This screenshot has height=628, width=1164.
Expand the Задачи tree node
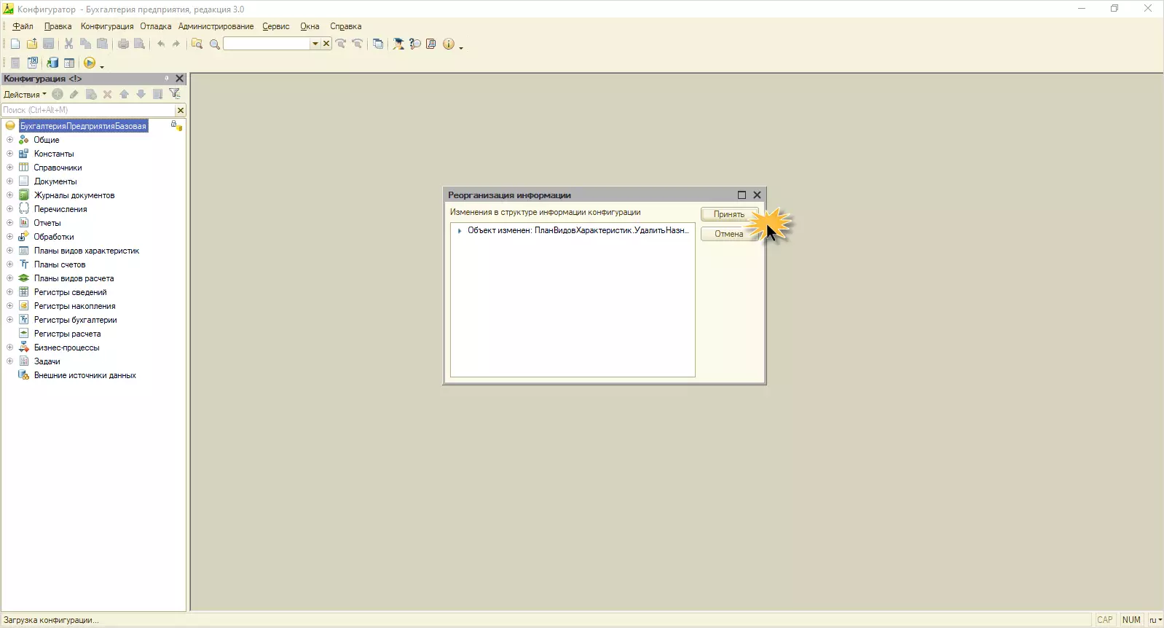click(9, 361)
